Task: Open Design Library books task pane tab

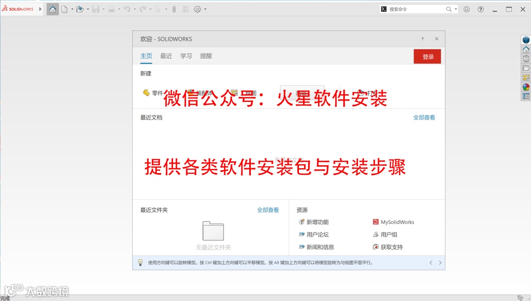Action: tap(526, 59)
